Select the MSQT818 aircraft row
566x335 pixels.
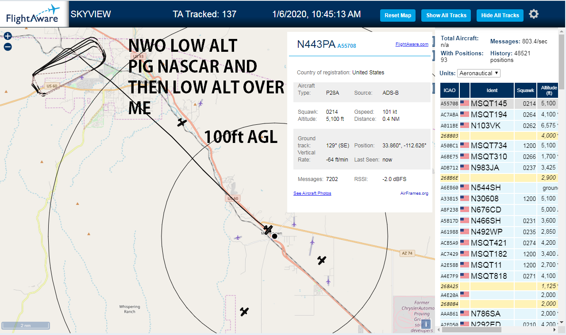tap(499, 276)
